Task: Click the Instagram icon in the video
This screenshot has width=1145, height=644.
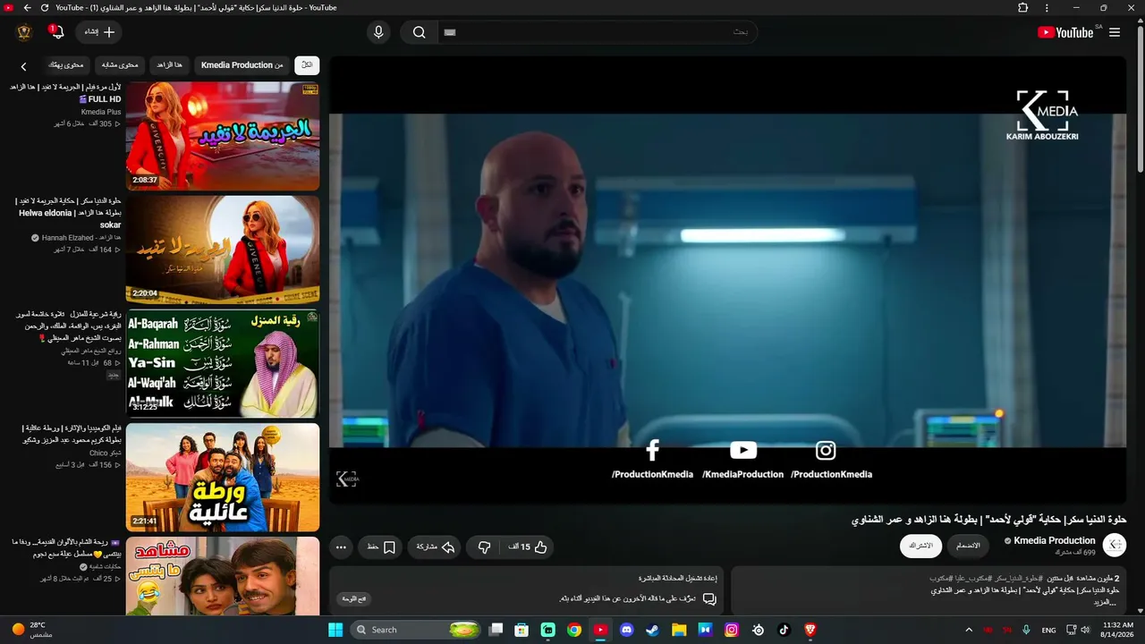Action: 826,451
